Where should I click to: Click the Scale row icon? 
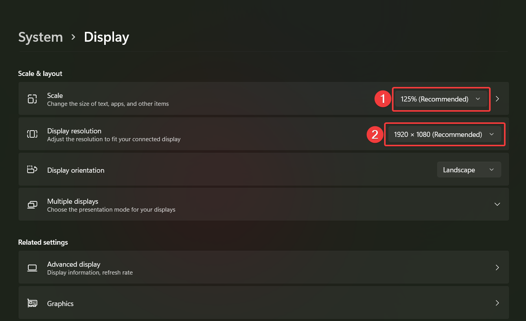point(32,99)
